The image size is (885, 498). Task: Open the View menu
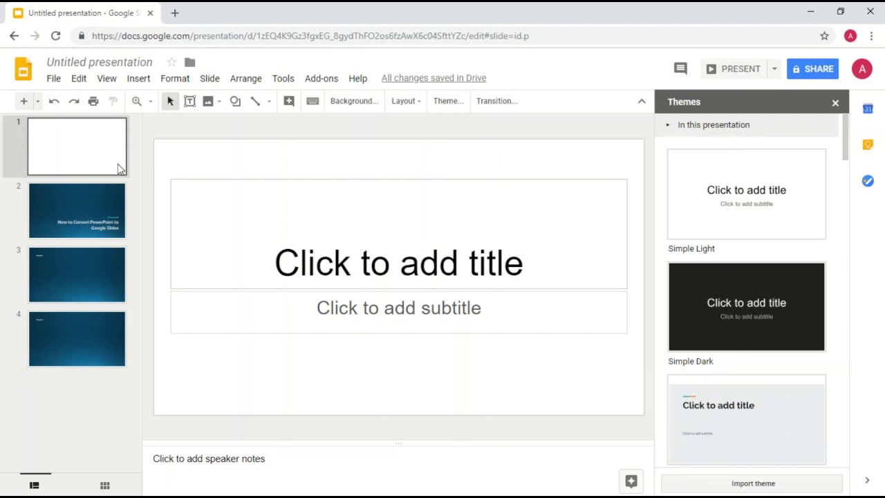[106, 78]
